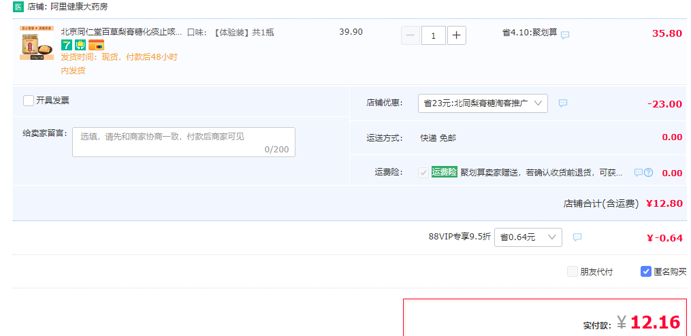Viewport: 691px width, 336px height.
Task: Decrease quantity with the minus button
Action: coord(411,35)
